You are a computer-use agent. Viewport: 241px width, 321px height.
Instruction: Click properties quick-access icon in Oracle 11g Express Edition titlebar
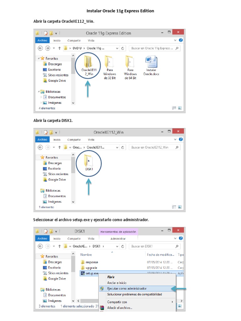[46, 33]
